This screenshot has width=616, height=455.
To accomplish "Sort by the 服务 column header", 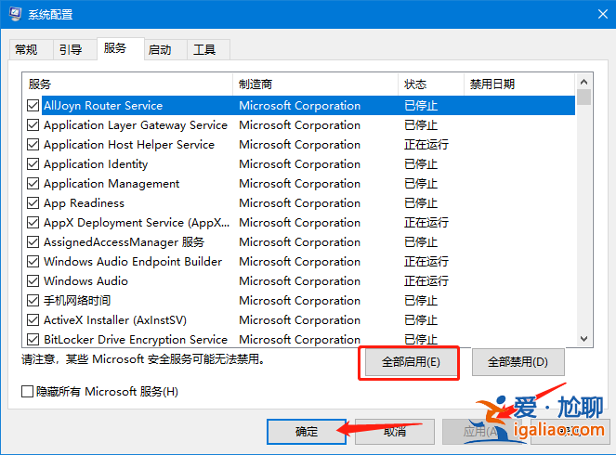I will (x=127, y=84).
